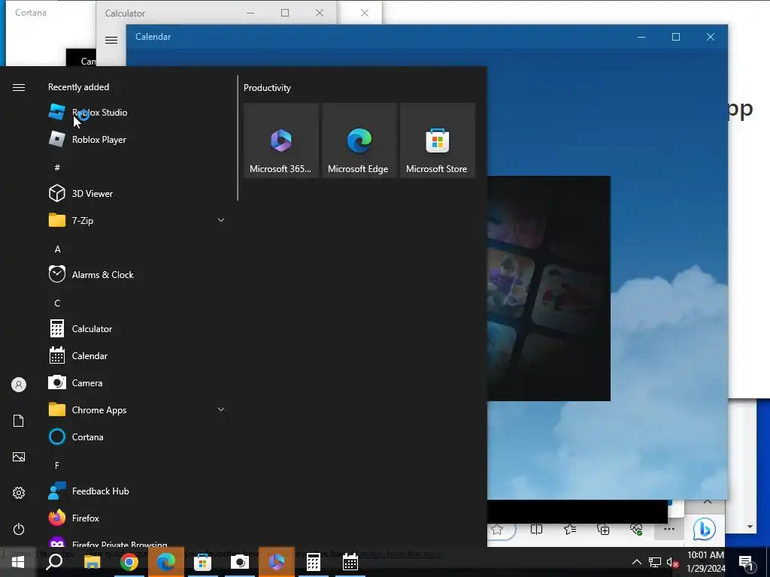This screenshot has width=770, height=577.
Task: Open Calculator window hamburger menu
Action: (x=111, y=41)
